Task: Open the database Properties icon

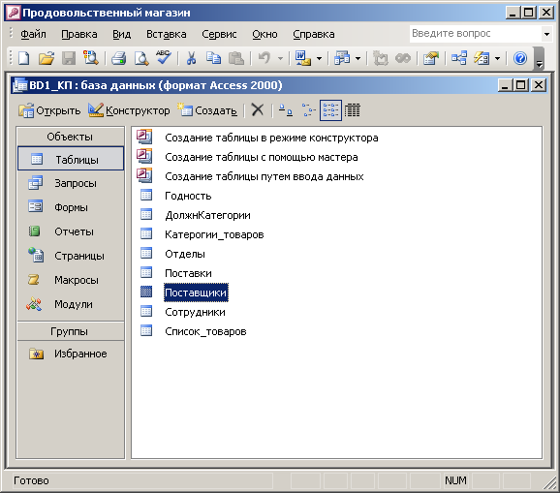Action: [430, 58]
